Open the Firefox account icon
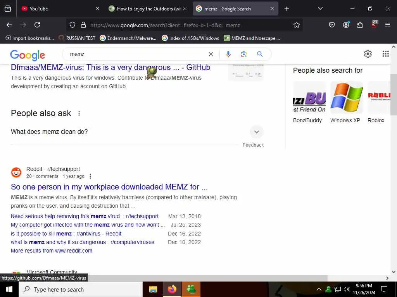 coord(346,25)
